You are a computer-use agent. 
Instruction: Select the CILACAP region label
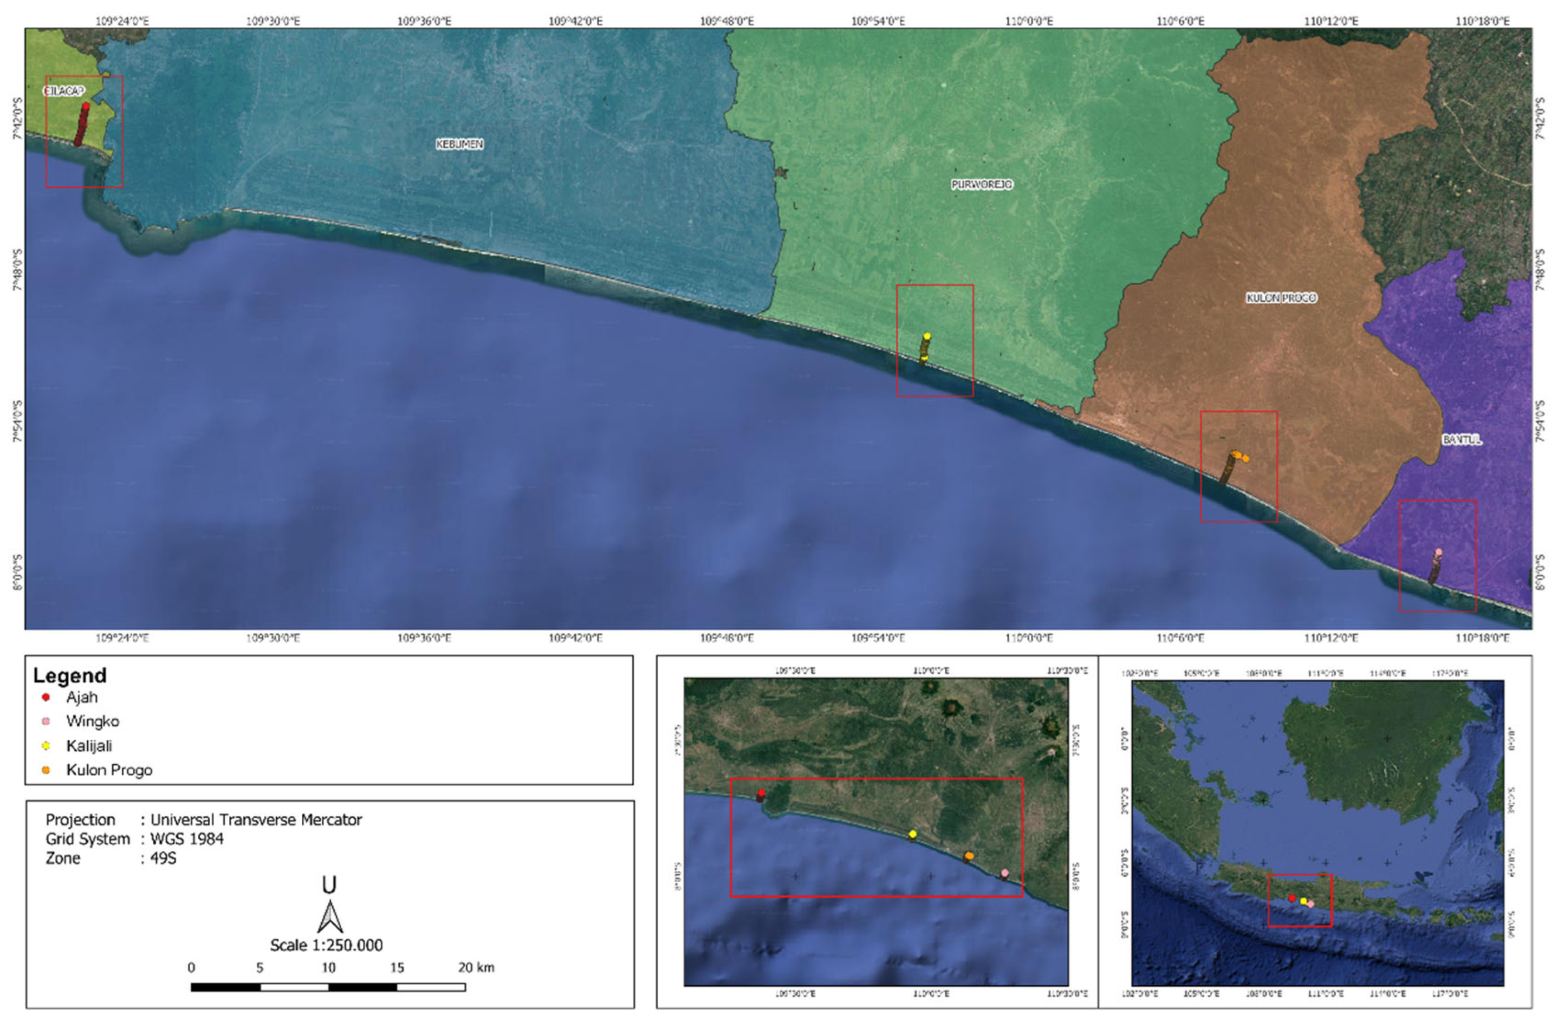[x=64, y=91]
